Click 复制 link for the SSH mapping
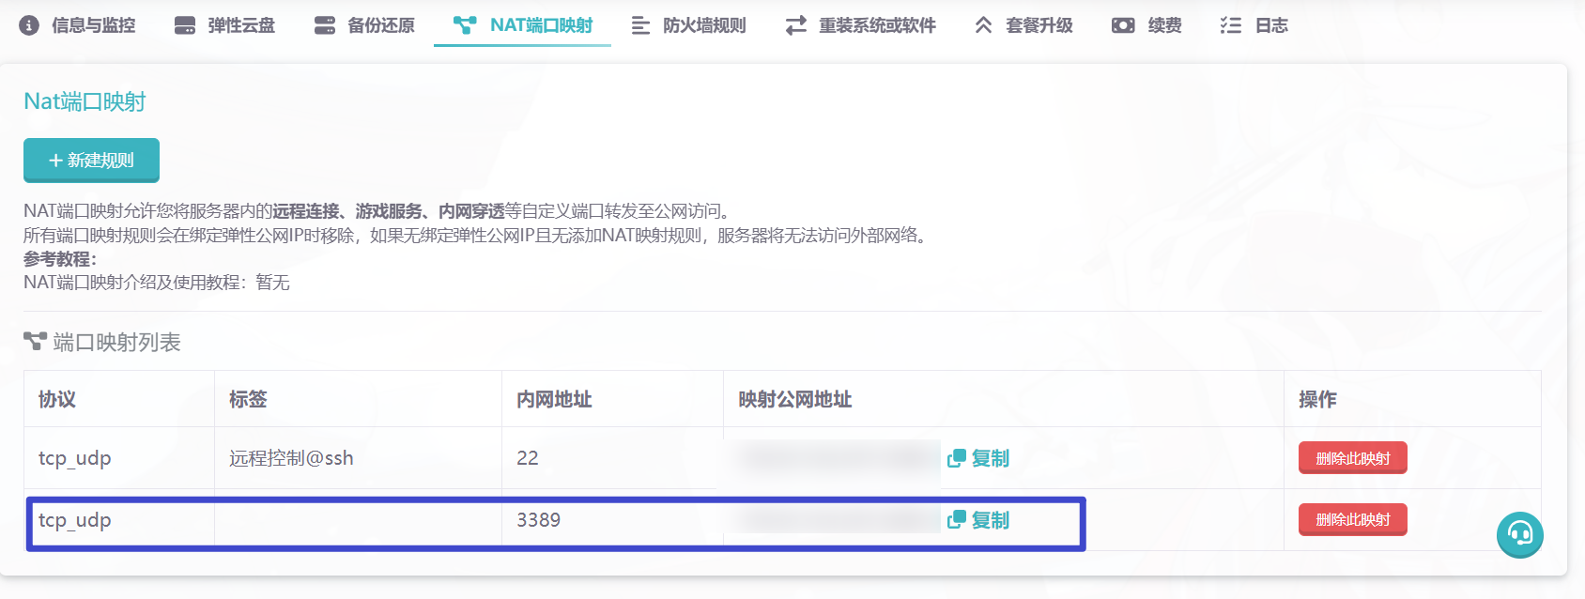This screenshot has height=599, width=1585. click(x=991, y=458)
